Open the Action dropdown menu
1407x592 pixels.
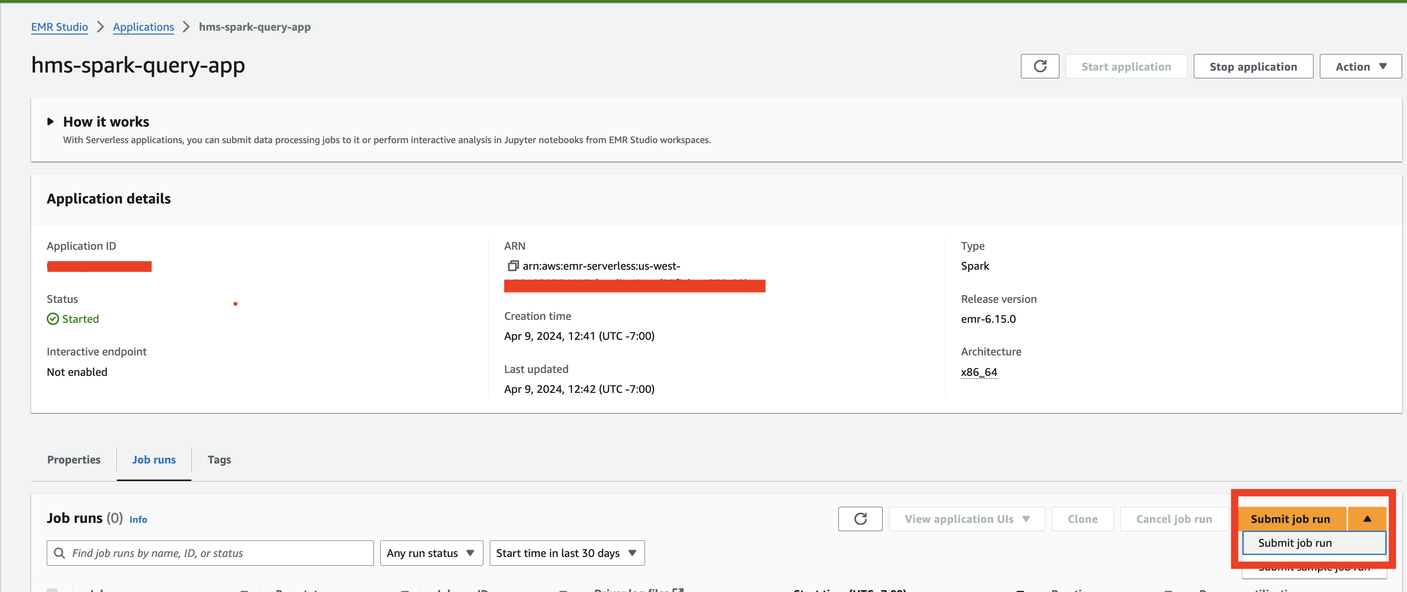1360,66
